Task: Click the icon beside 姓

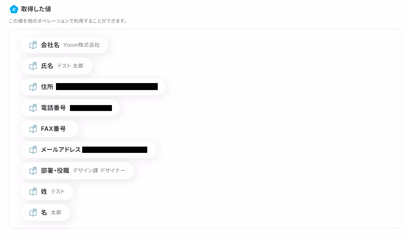Action: [x=33, y=192]
